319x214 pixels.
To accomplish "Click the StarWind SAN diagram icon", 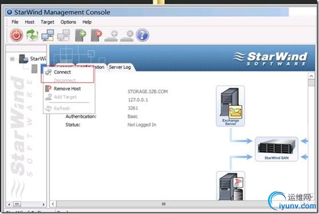I will point(276,149).
